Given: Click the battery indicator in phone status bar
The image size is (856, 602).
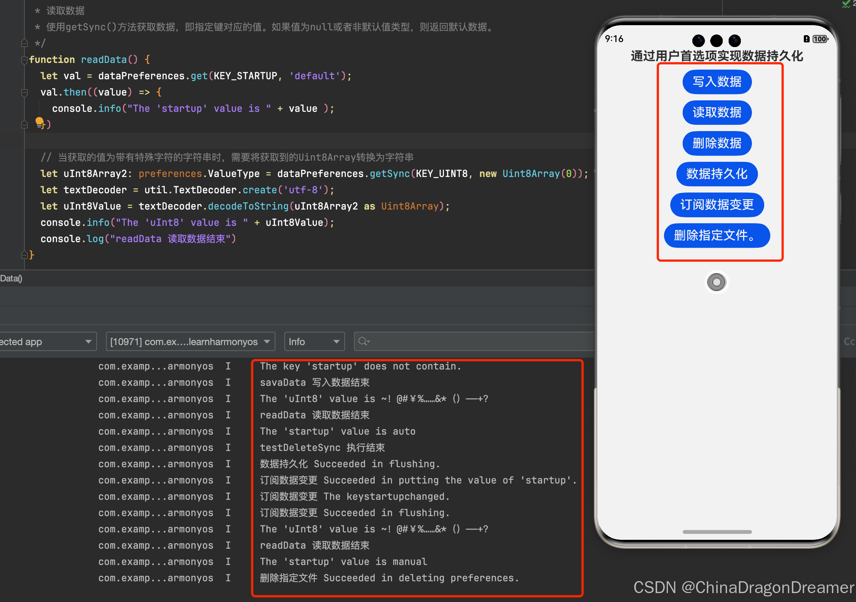Looking at the screenshot, I should [819, 39].
